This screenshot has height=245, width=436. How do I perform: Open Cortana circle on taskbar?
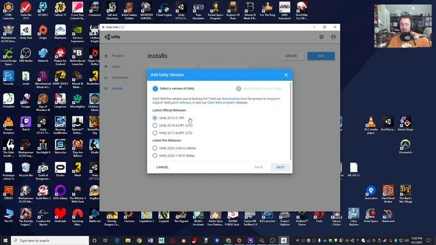tap(94, 240)
